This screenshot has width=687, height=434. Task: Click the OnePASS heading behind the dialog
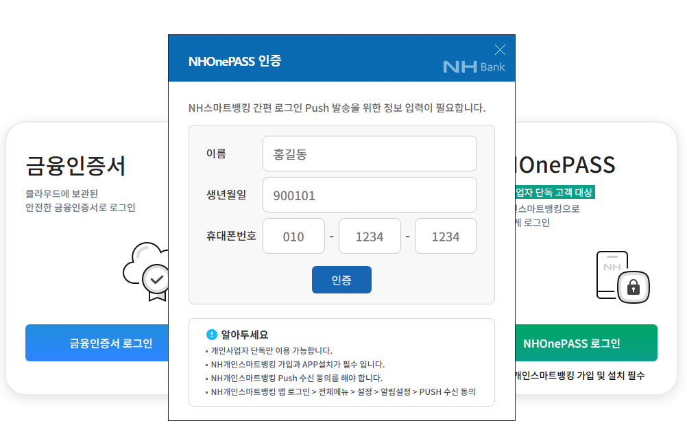(x=566, y=165)
